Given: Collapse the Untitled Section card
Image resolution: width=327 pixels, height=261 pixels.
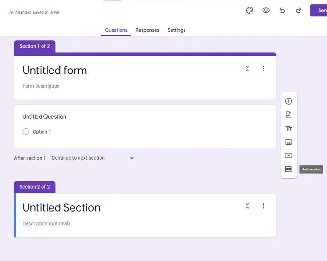Looking at the screenshot, I should click(x=247, y=206).
